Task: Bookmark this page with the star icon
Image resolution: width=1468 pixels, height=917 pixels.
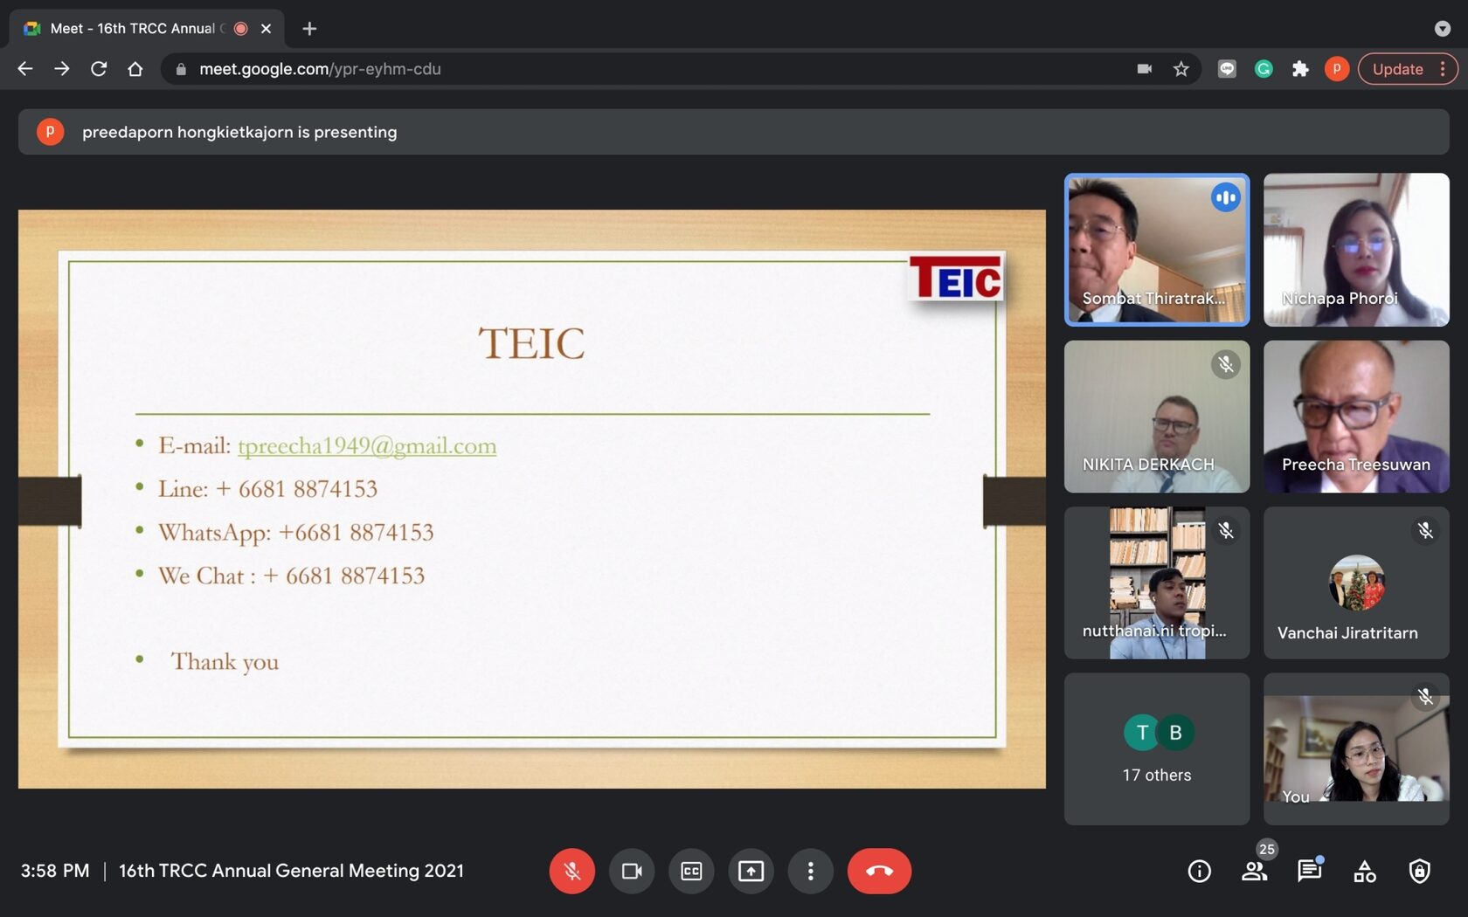Action: pyautogui.click(x=1181, y=69)
